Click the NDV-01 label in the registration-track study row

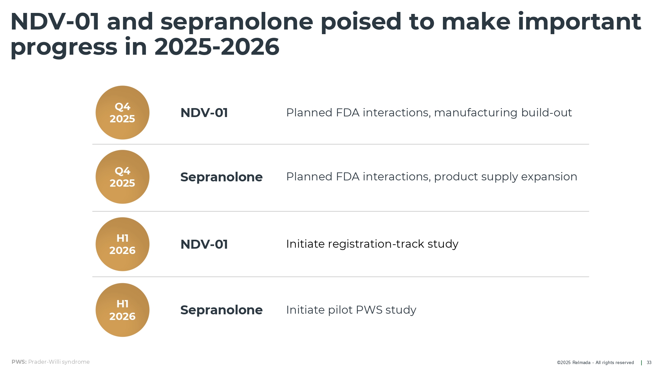[x=204, y=244]
